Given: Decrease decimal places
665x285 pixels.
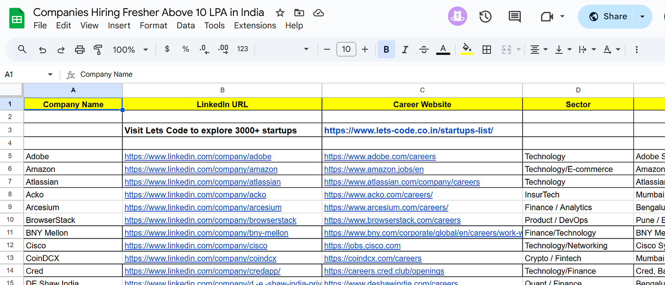Looking at the screenshot, I should (205, 49).
